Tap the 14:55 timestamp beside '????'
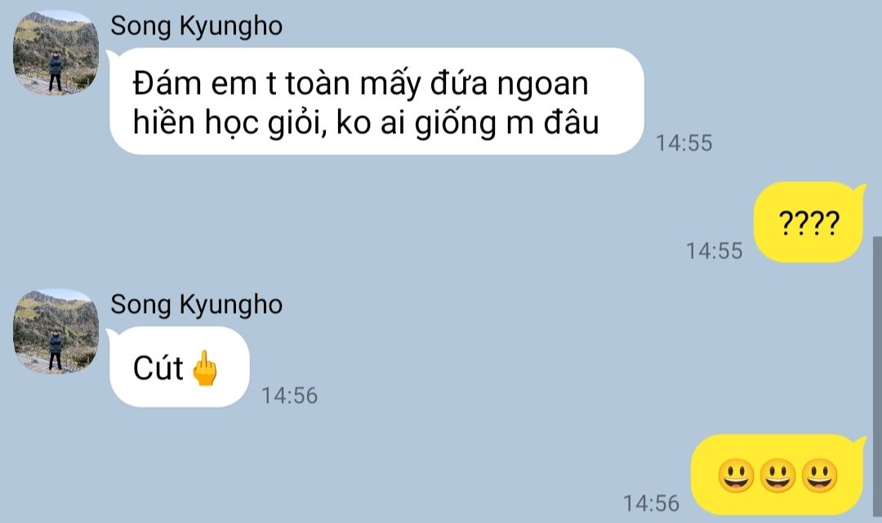This screenshot has height=523, width=882. (714, 251)
